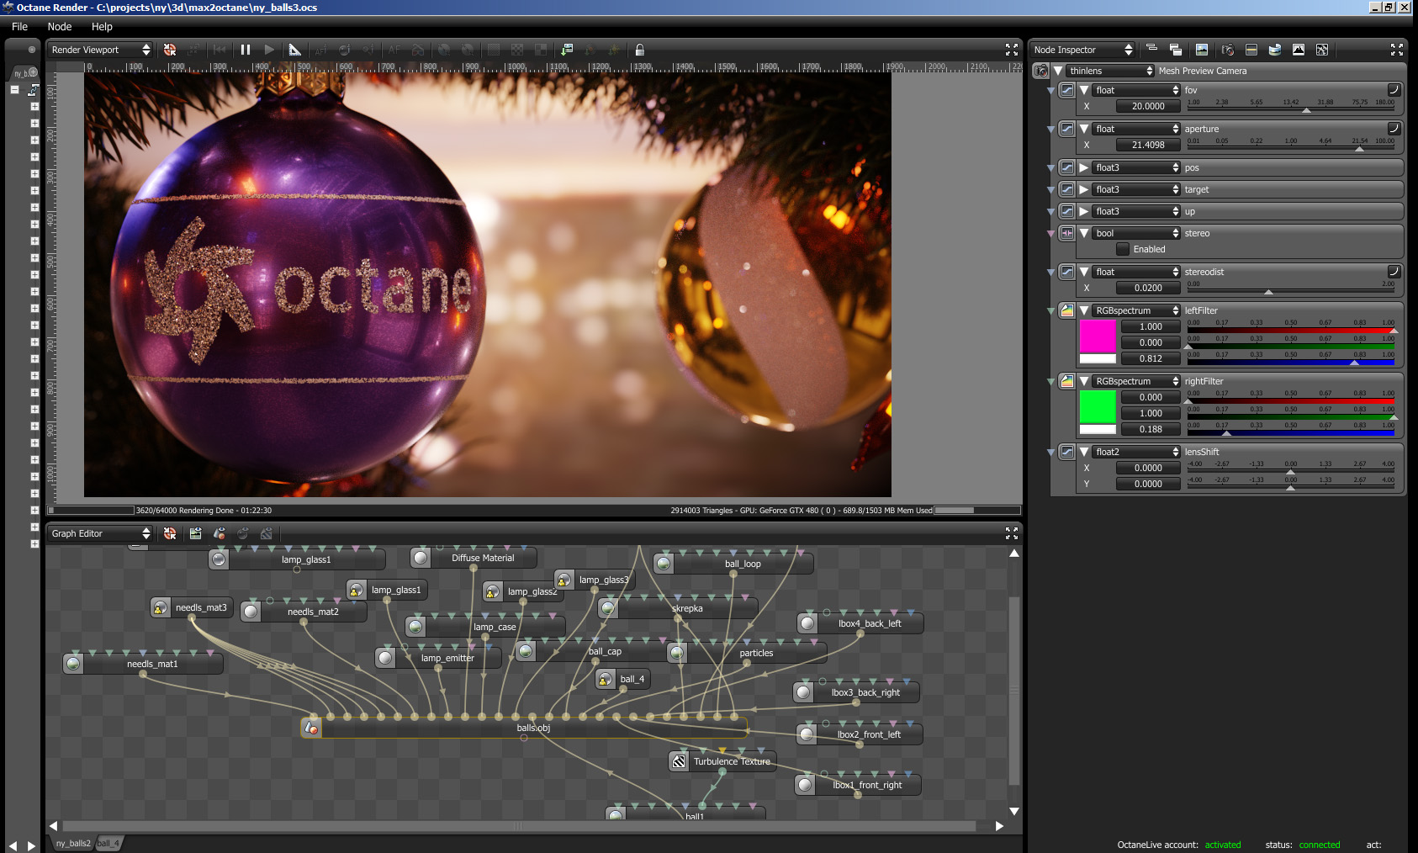The image size is (1418, 853).
Task: Click the horizon bar icon in Node Inspector
Action: click(1251, 50)
